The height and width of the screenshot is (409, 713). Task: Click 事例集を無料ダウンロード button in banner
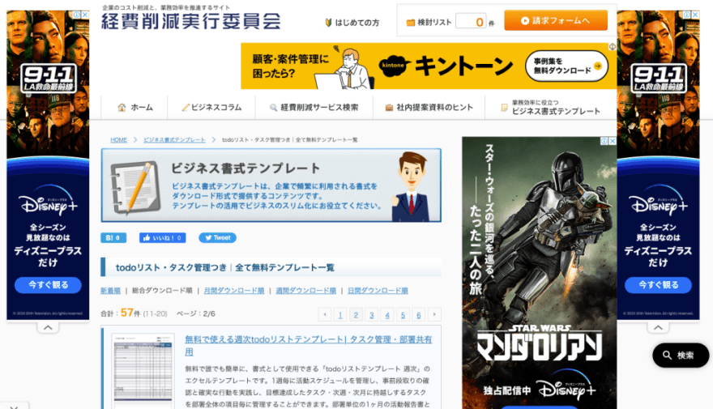[x=566, y=66]
